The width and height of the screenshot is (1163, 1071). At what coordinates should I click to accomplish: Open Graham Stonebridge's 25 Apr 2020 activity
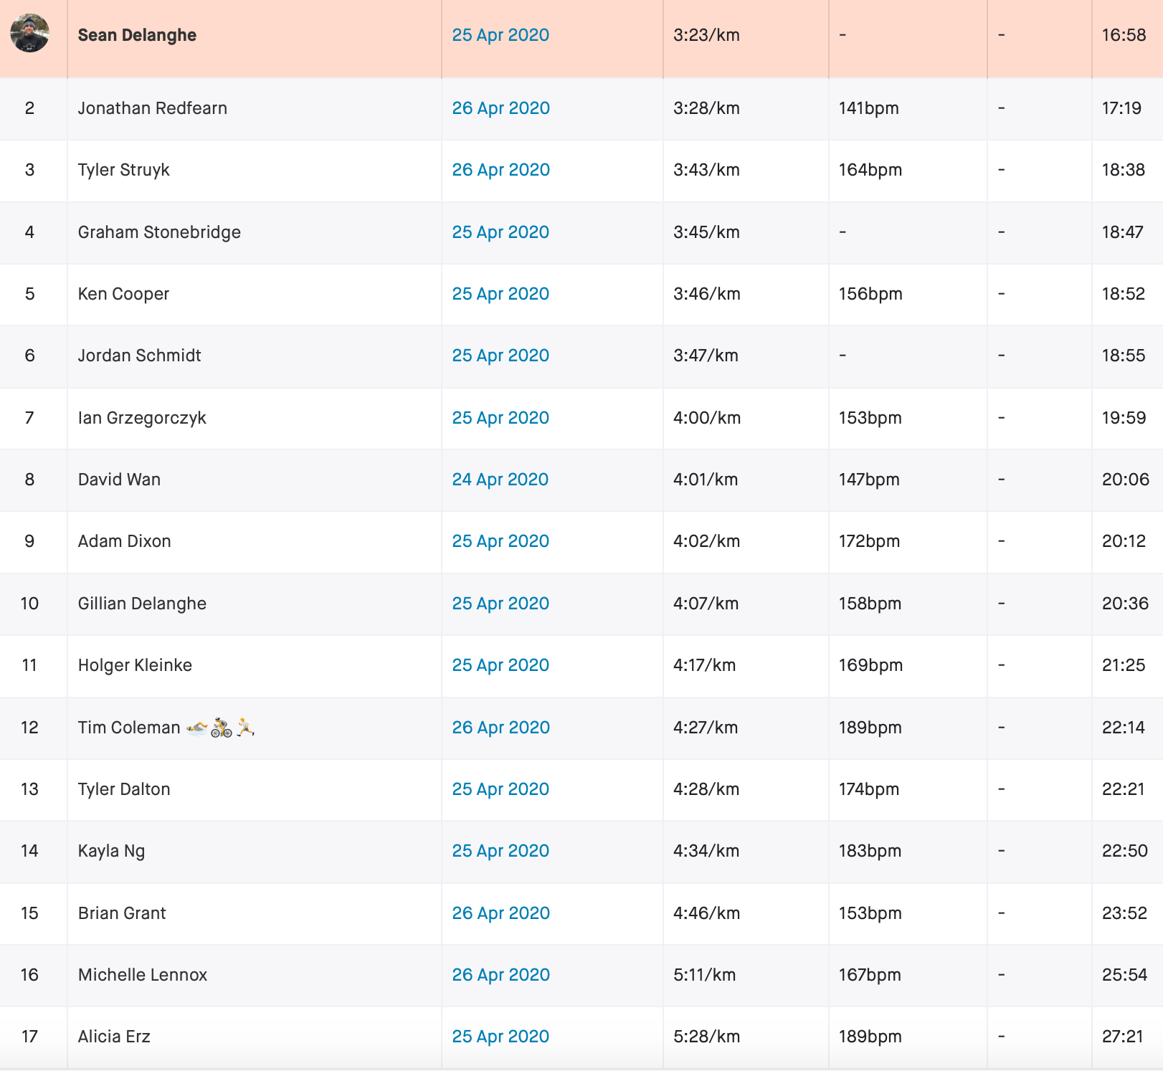500,232
